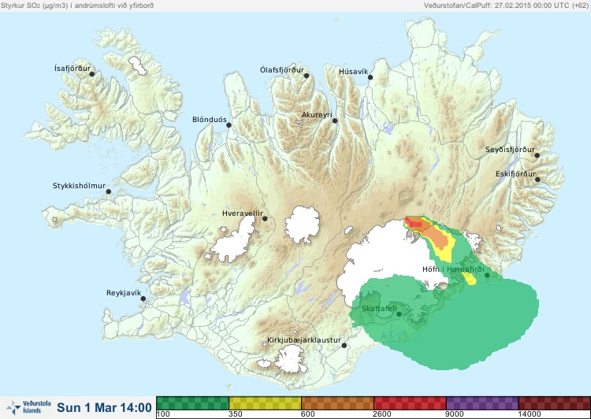Click the legend value 2600 label
The width and height of the screenshot is (591, 419).
point(382,414)
